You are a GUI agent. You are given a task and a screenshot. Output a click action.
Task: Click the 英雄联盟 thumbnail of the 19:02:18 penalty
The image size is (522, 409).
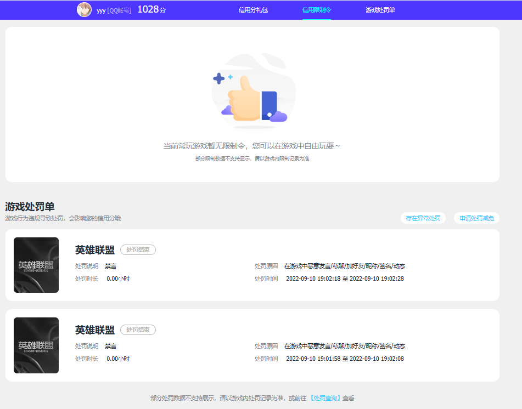(36, 265)
